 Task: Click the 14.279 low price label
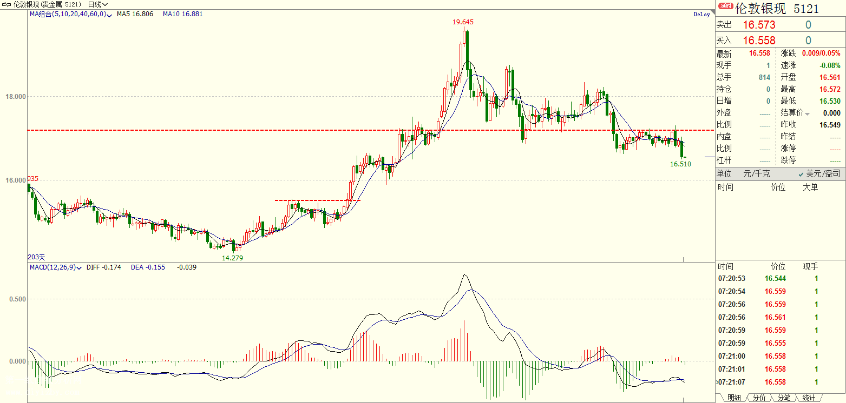233,258
